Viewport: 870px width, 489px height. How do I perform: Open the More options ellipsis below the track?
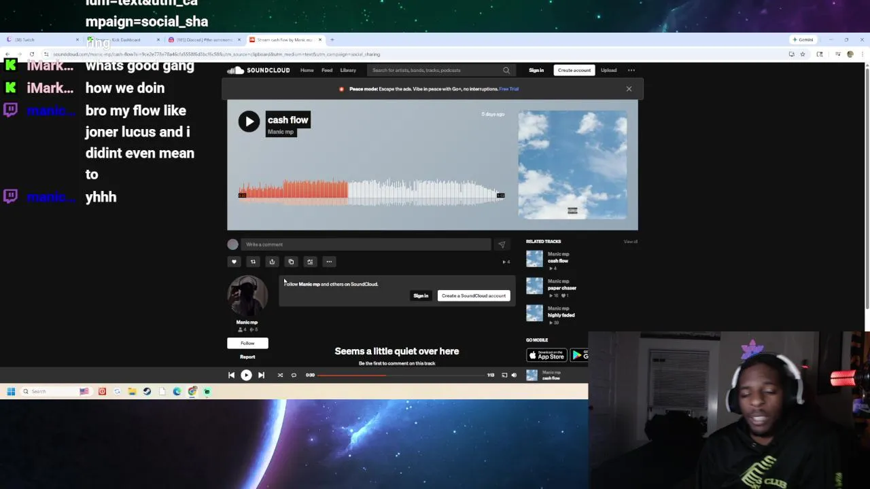tap(329, 261)
